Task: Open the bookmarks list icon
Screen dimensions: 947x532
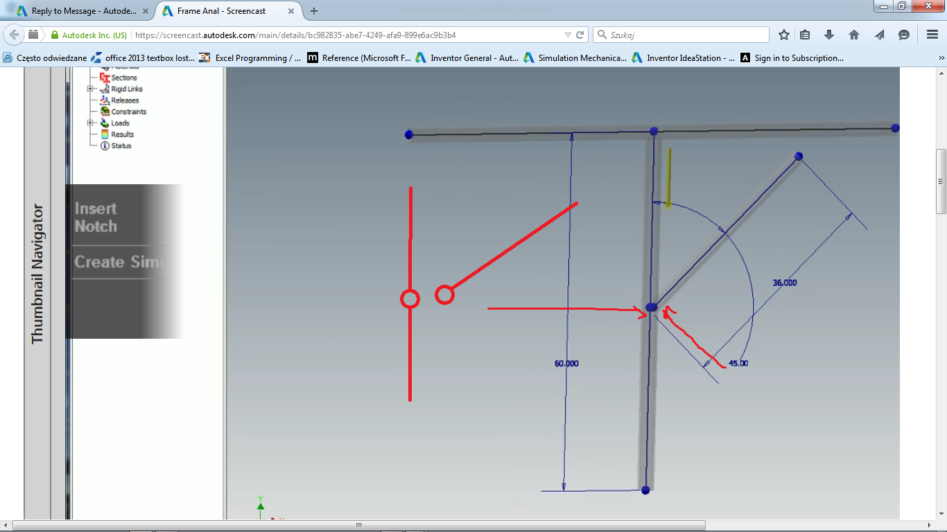Action: 805,35
